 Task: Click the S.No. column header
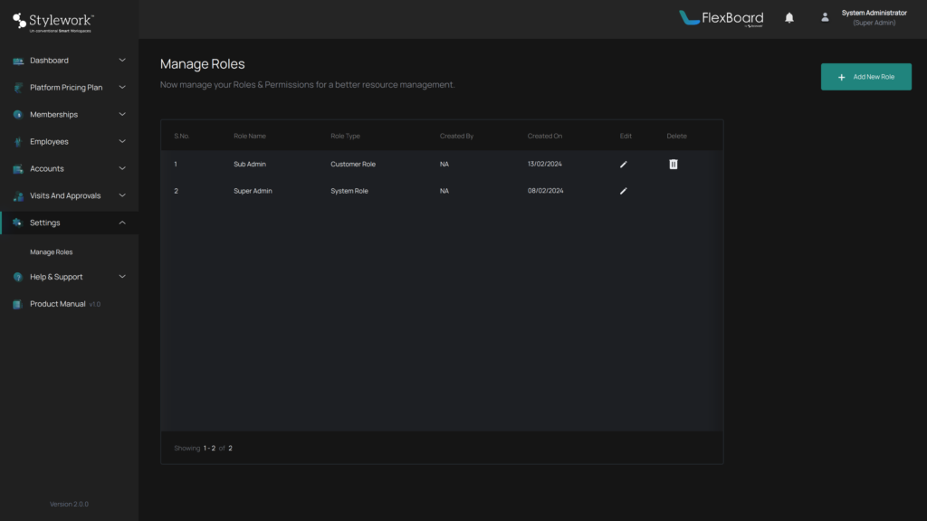tap(181, 136)
